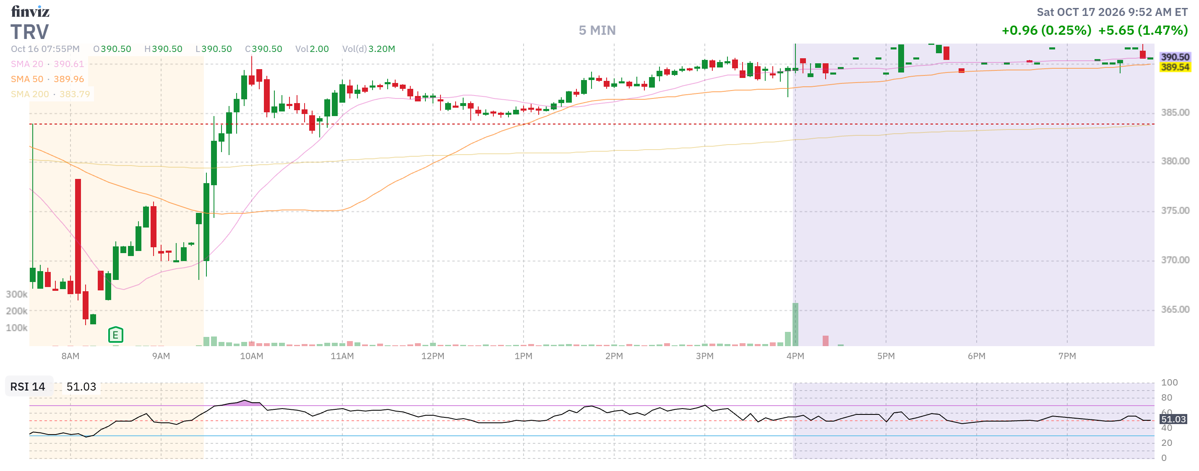Select the TRV ticker symbol

pyautogui.click(x=30, y=32)
